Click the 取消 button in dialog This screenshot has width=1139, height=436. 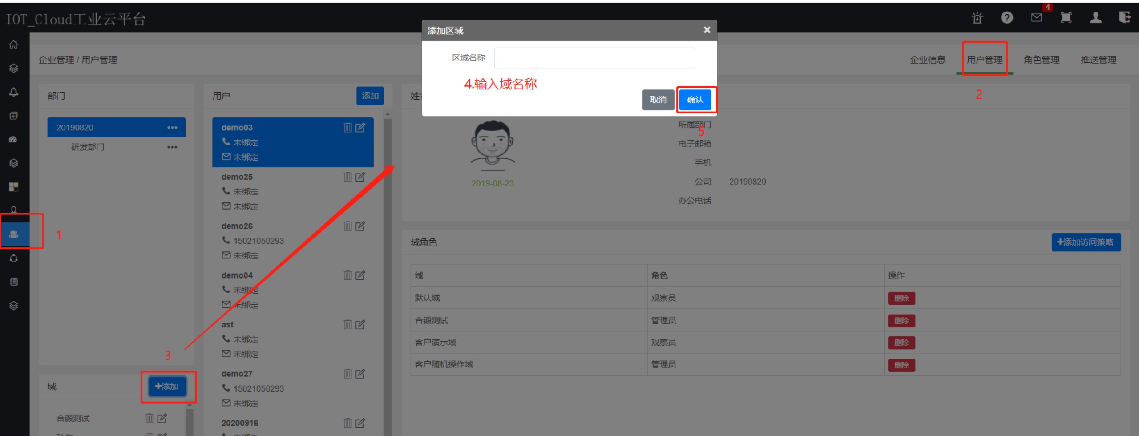point(658,100)
